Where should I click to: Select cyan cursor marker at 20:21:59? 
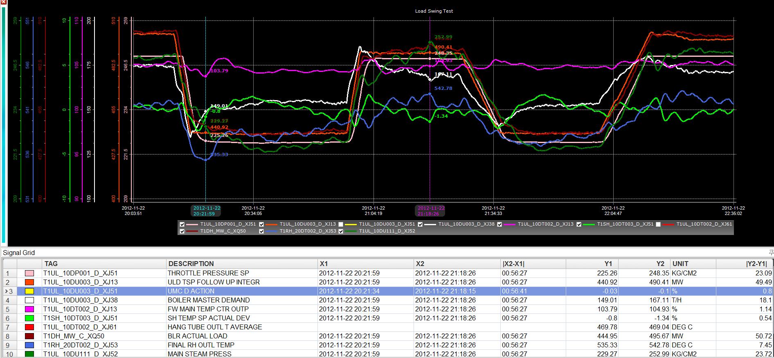coord(206,210)
